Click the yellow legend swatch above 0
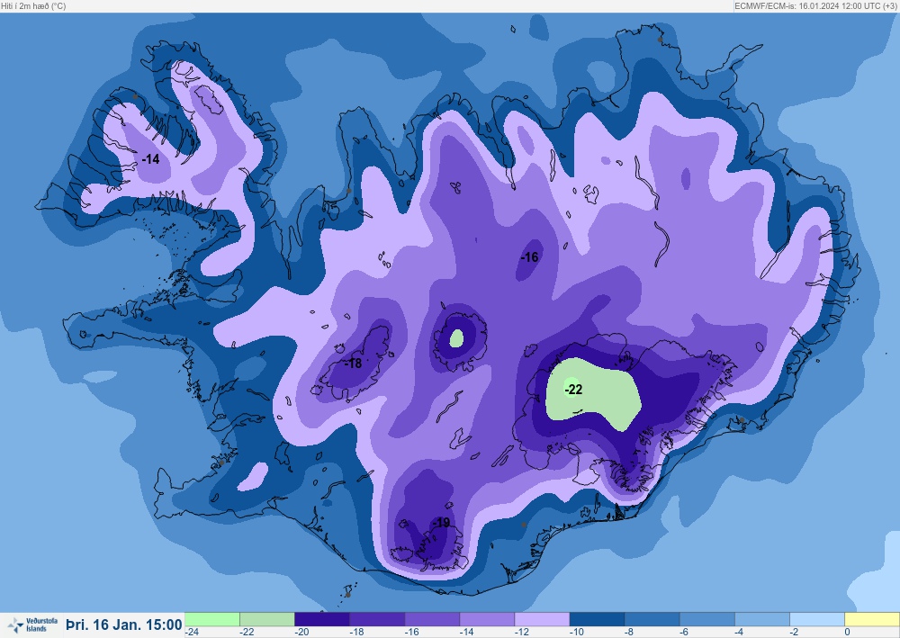 pyautogui.click(x=872, y=619)
